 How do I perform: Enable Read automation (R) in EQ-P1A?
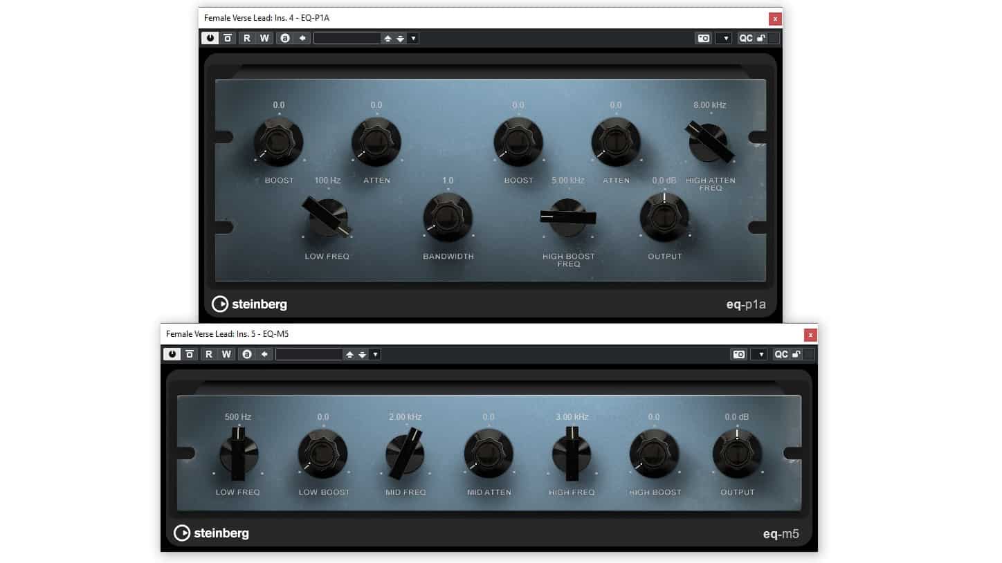(x=247, y=38)
